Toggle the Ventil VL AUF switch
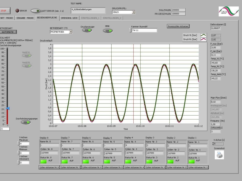This screenshot has width=242, height=181. click(27, 56)
